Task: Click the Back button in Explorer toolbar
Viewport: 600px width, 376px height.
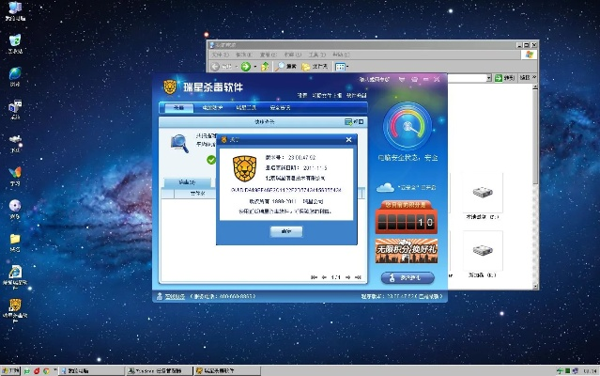Action: [x=222, y=67]
